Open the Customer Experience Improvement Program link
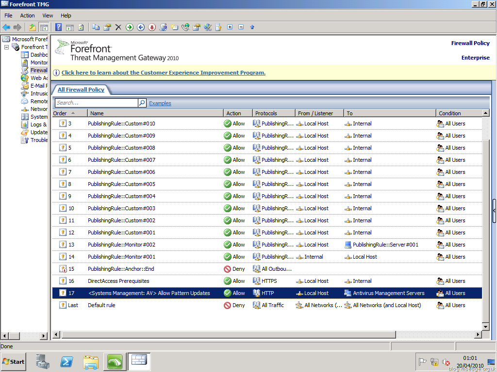Screen dimensions: 497x372 [164, 73]
